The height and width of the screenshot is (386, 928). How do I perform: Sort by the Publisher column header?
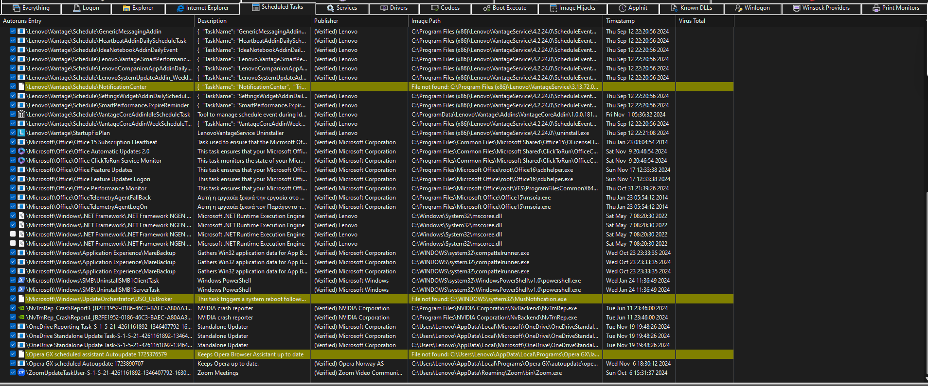coord(359,21)
